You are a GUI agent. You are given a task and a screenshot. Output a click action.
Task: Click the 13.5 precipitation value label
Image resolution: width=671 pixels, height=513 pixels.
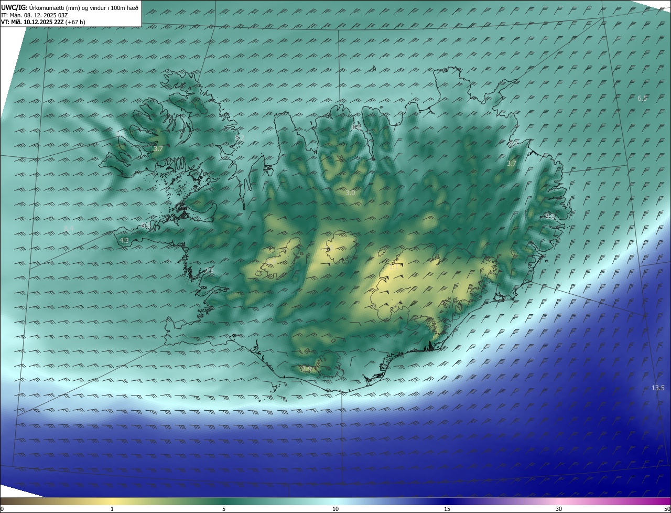coord(658,388)
